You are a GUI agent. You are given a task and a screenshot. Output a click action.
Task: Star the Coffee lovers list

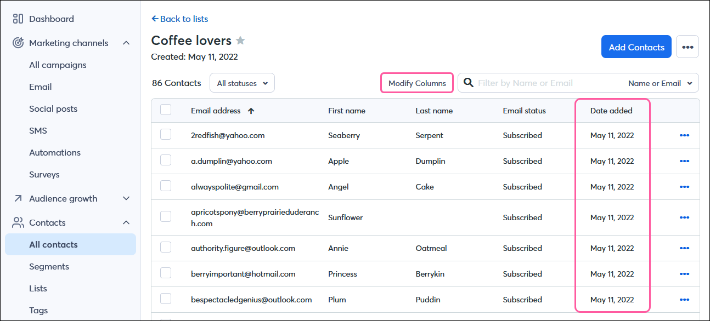click(240, 41)
